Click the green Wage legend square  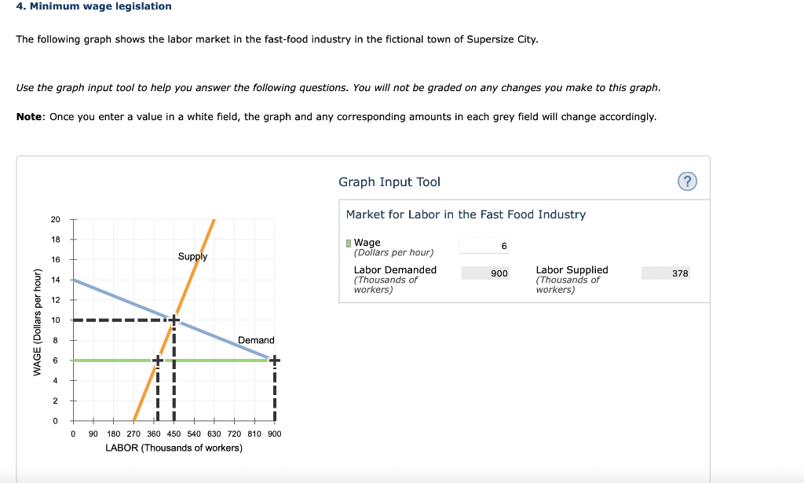pyautogui.click(x=347, y=242)
